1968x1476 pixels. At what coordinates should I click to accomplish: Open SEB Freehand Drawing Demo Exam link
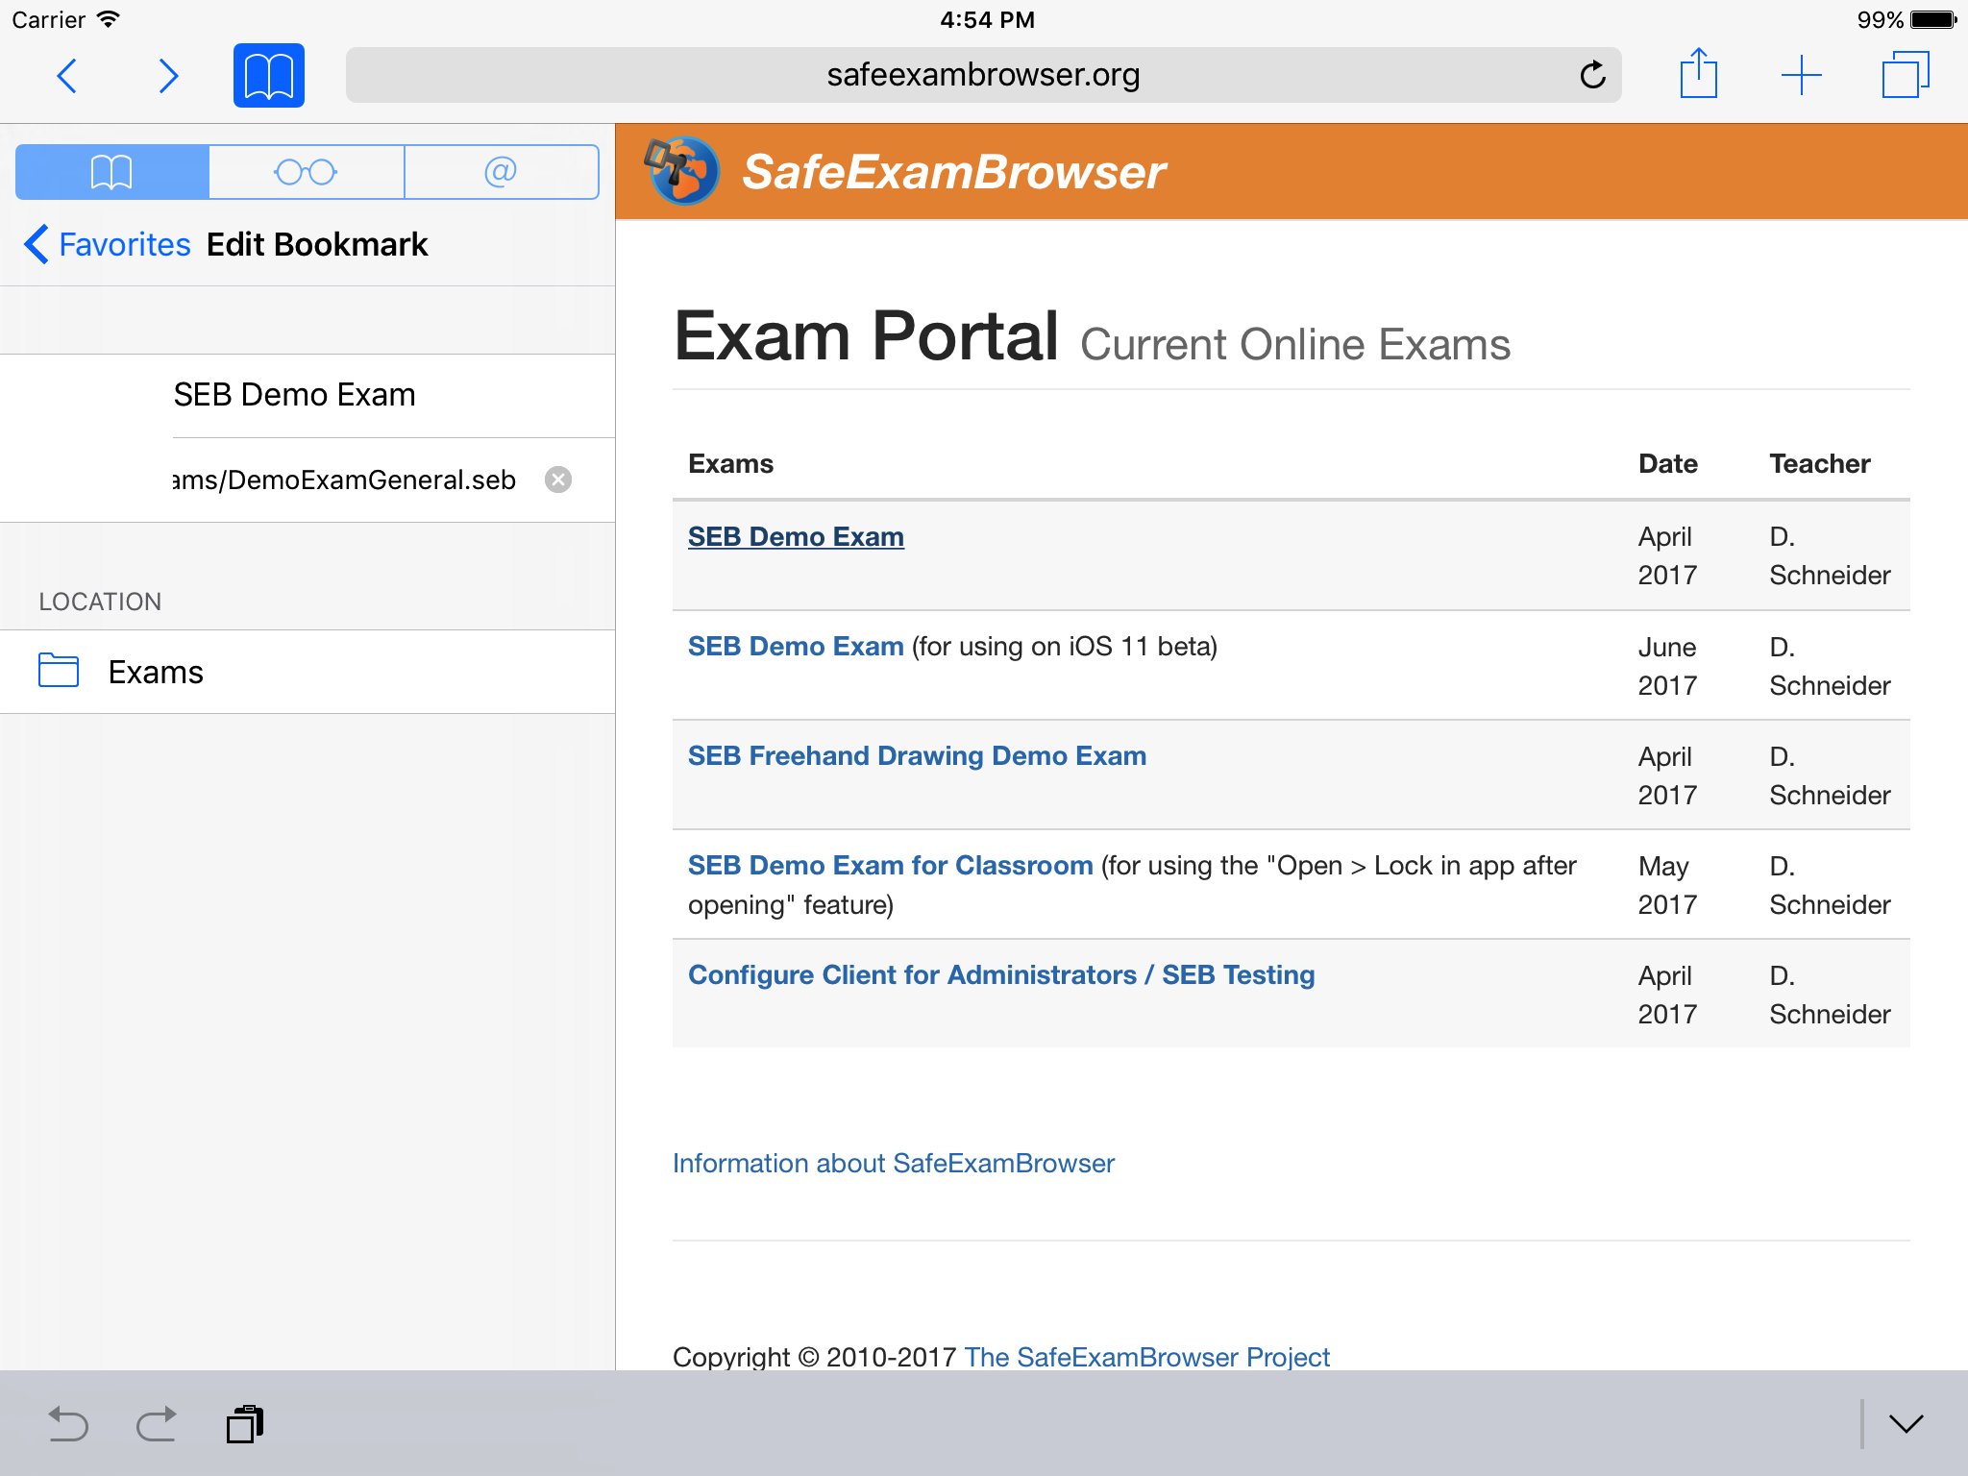point(917,756)
